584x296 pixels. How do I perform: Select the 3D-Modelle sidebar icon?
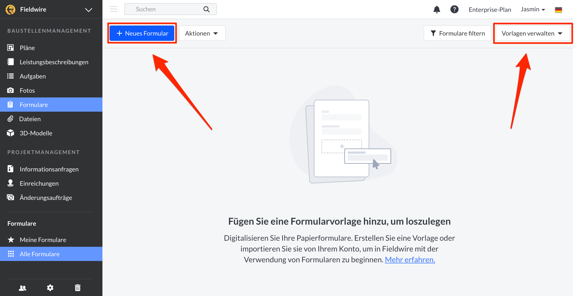click(x=36, y=133)
